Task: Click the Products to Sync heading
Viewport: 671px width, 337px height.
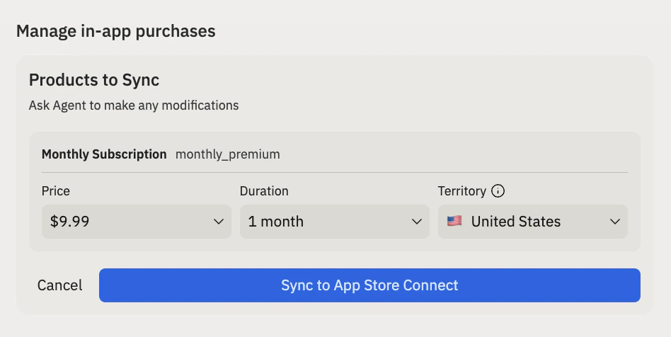Action: (x=94, y=80)
